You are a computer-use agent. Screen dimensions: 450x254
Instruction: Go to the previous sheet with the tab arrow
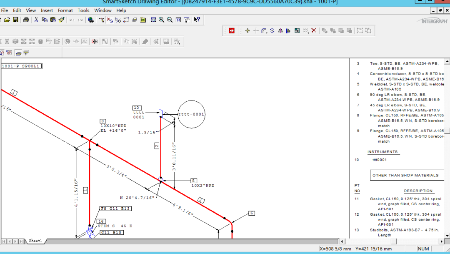click(x=10, y=241)
